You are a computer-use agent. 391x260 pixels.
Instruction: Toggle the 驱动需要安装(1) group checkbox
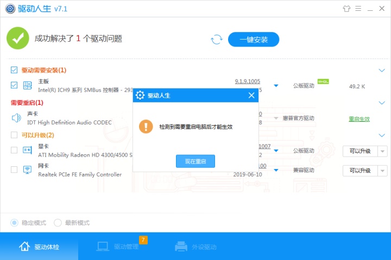(14, 70)
